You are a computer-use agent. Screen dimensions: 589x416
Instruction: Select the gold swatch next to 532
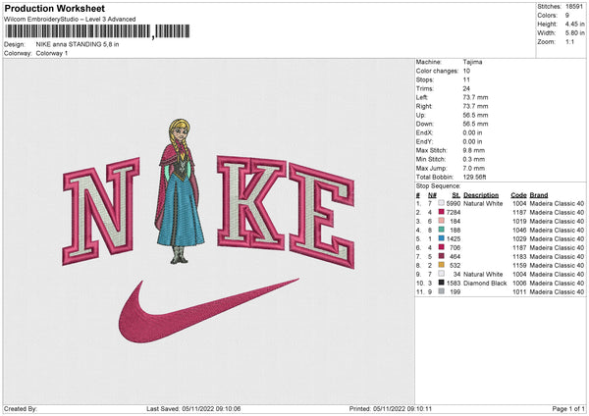click(x=441, y=265)
